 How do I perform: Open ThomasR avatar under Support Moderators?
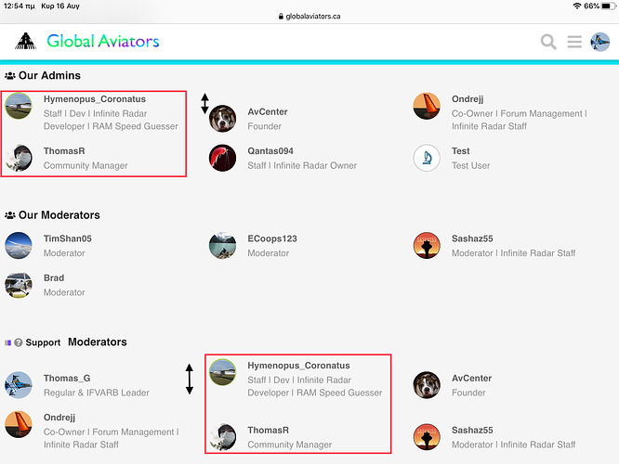(x=223, y=437)
